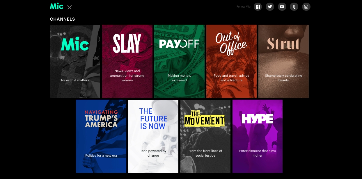Open Mic's Tumblr blog icon

tap(294, 7)
